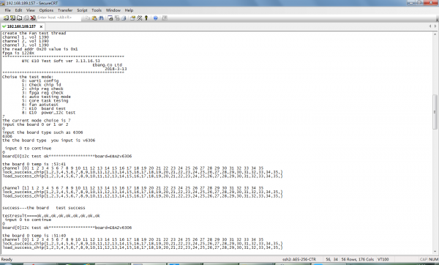The height and width of the screenshot is (265, 439).
Task: Click the Enter host input field
Action: tap(59, 18)
